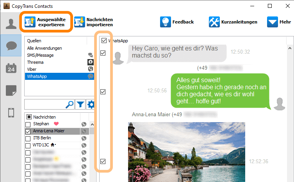The width and height of the screenshot is (294, 182).
Task: Click the CopyTrans Contacts title icon
Action: click(x=7, y=6)
